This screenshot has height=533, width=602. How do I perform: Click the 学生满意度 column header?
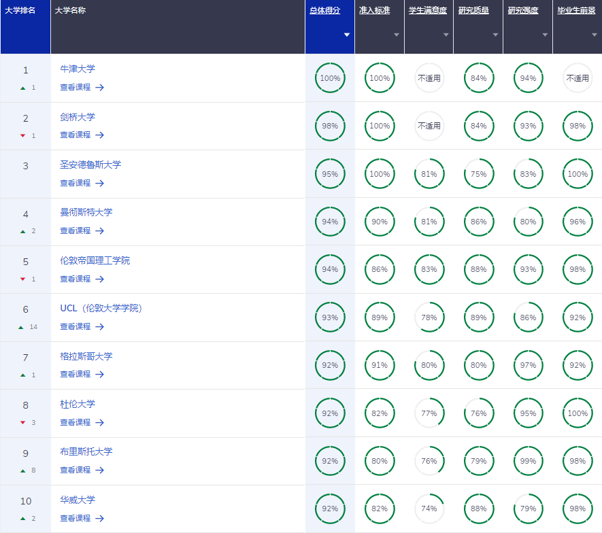pos(428,11)
